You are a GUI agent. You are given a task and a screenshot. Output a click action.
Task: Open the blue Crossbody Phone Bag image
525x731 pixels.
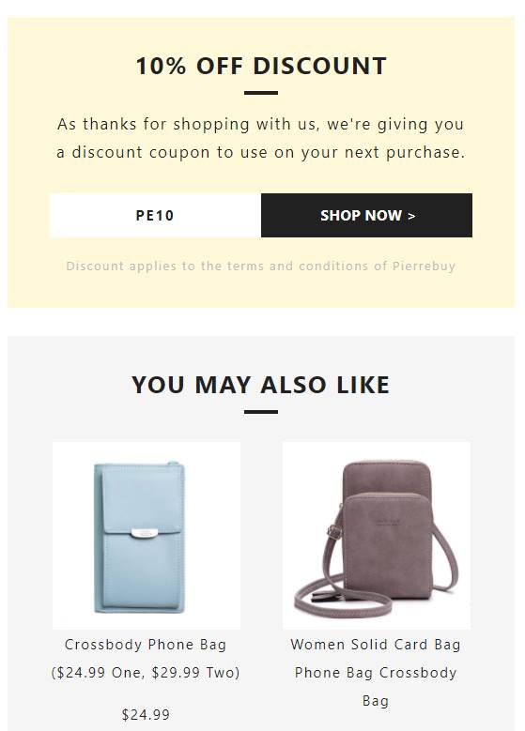[x=147, y=536]
